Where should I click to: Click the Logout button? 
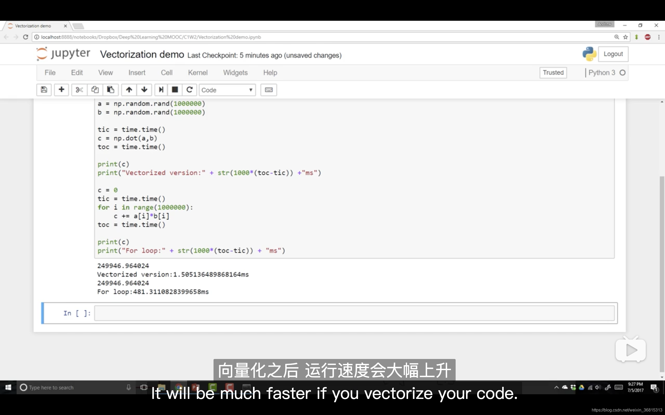(613, 53)
